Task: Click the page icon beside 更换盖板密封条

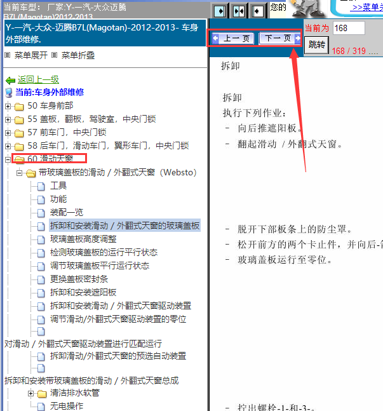Action: pyautogui.click(x=41, y=280)
